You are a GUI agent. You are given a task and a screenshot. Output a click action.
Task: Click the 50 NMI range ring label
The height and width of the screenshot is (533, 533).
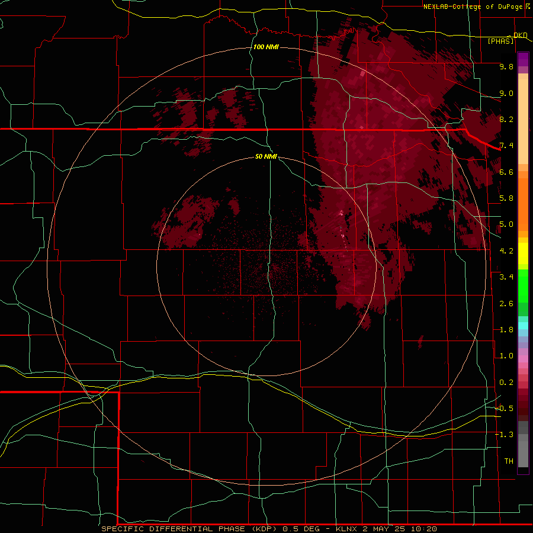coord(266,156)
